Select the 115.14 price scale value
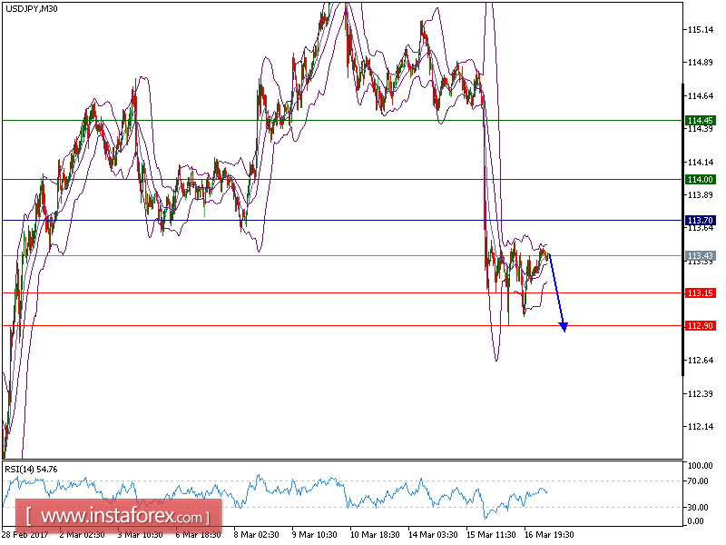This screenshot has width=726, height=545. point(701,30)
